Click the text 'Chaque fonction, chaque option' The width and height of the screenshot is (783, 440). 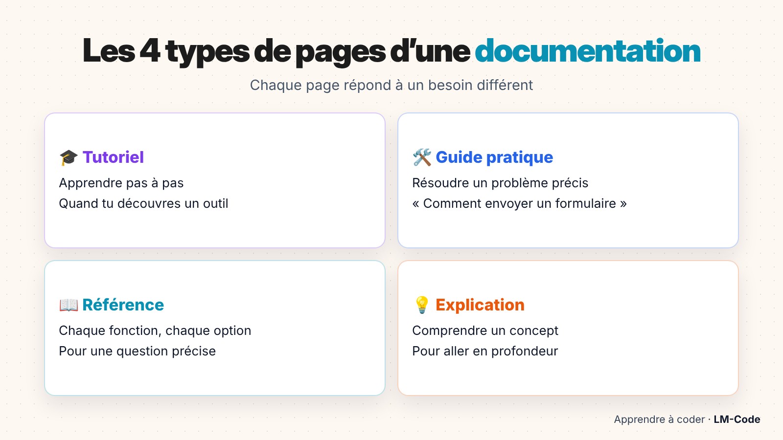tap(155, 331)
